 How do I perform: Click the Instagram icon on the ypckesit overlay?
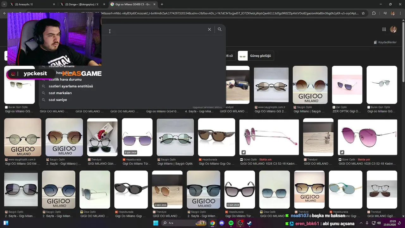coord(13,74)
